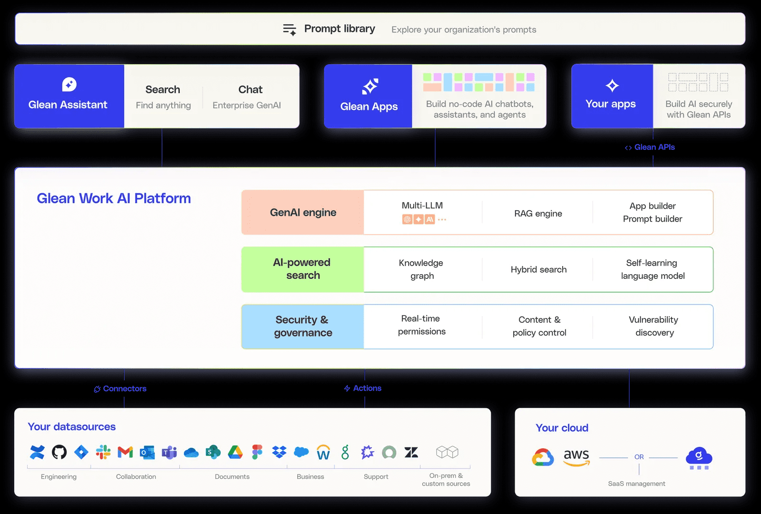This screenshot has width=761, height=514.
Task: Click the Multi-LLM label
Action: click(x=422, y=206)
